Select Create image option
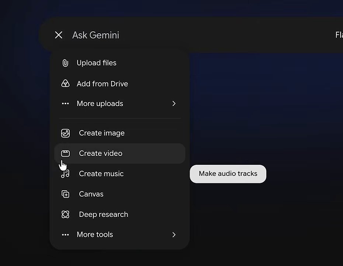Screen dimensions: 343x266 102,133
